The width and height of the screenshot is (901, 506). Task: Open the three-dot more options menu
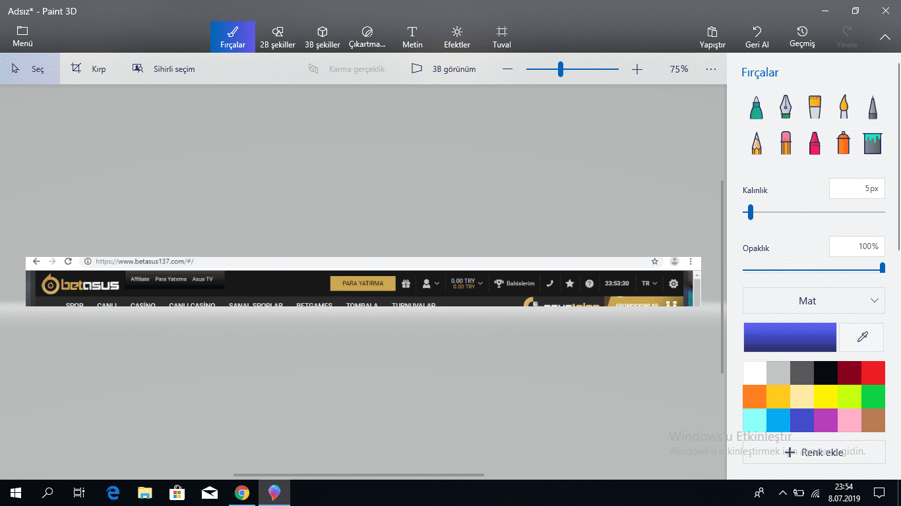(710, 69)
